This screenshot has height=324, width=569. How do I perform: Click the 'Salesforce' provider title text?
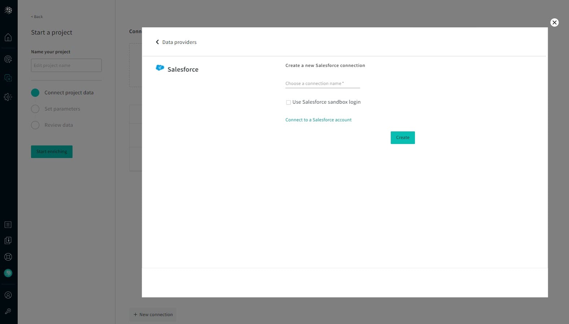[183, 69]
